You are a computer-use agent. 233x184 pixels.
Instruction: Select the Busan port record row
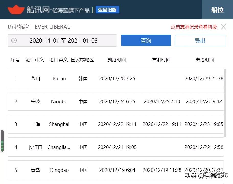click(116, 78)
